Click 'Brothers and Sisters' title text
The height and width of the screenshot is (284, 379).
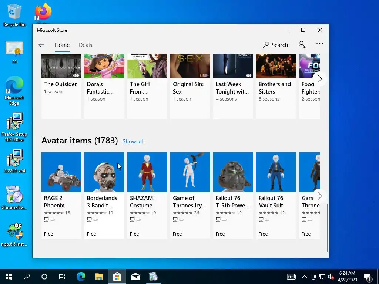(275, 88)
